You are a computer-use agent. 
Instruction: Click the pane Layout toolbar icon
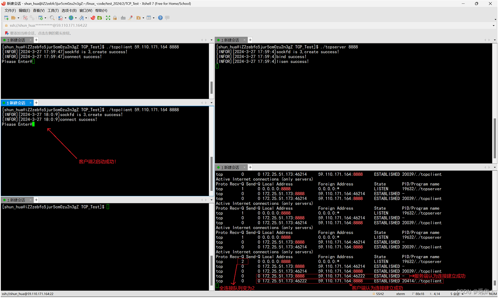click(149, 18)
